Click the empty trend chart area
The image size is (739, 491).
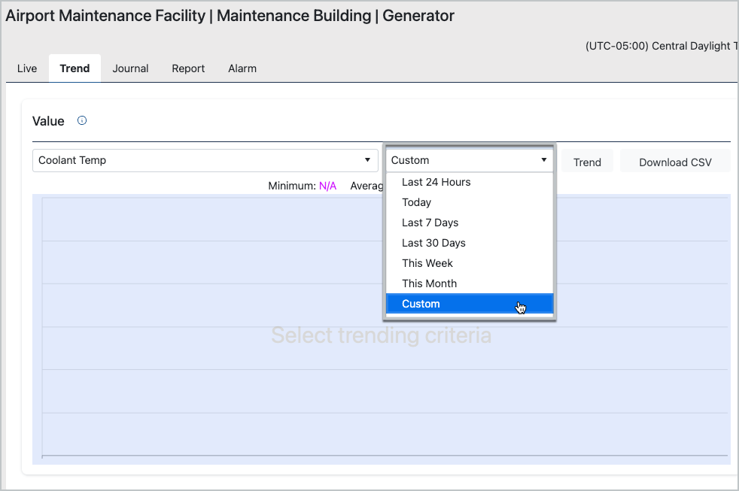coord(226,376)
